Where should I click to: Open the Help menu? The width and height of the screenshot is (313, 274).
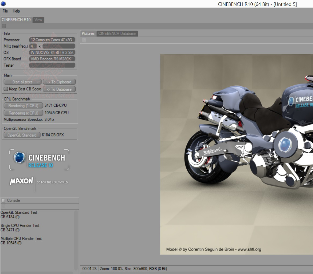click(16, 11)
